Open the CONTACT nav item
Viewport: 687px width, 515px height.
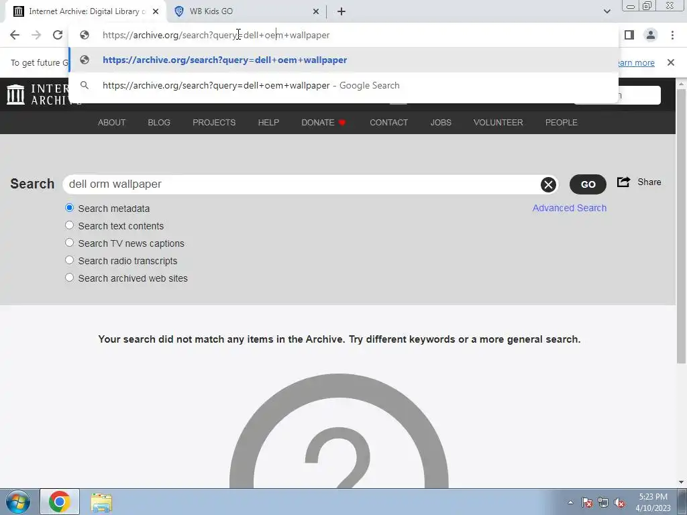pos(389,123)
